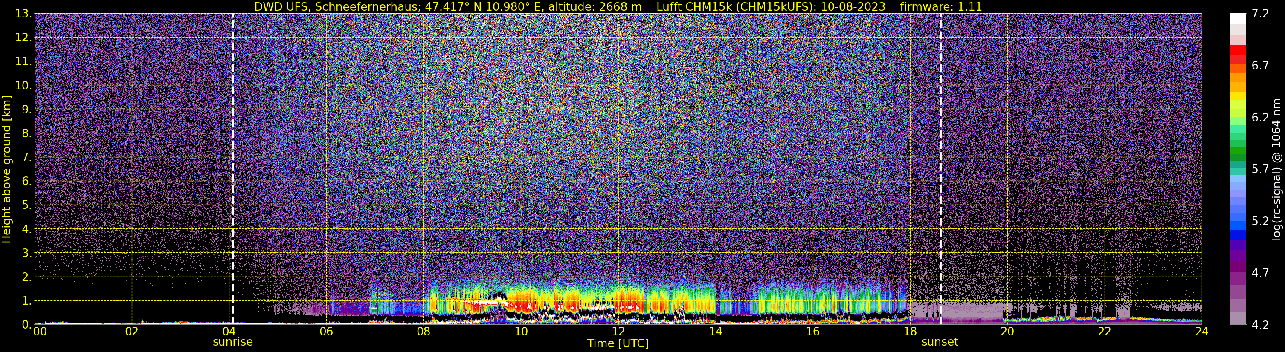The height and width of the screenshot is (352, 1285).
Task: Click the y-axis tick label '12.'
Action: point(23,38)
